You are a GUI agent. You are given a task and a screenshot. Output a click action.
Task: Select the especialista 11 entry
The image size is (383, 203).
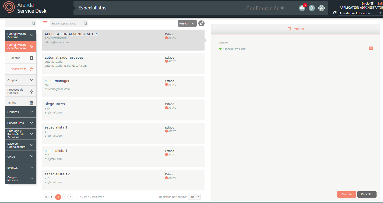point(123,157)
